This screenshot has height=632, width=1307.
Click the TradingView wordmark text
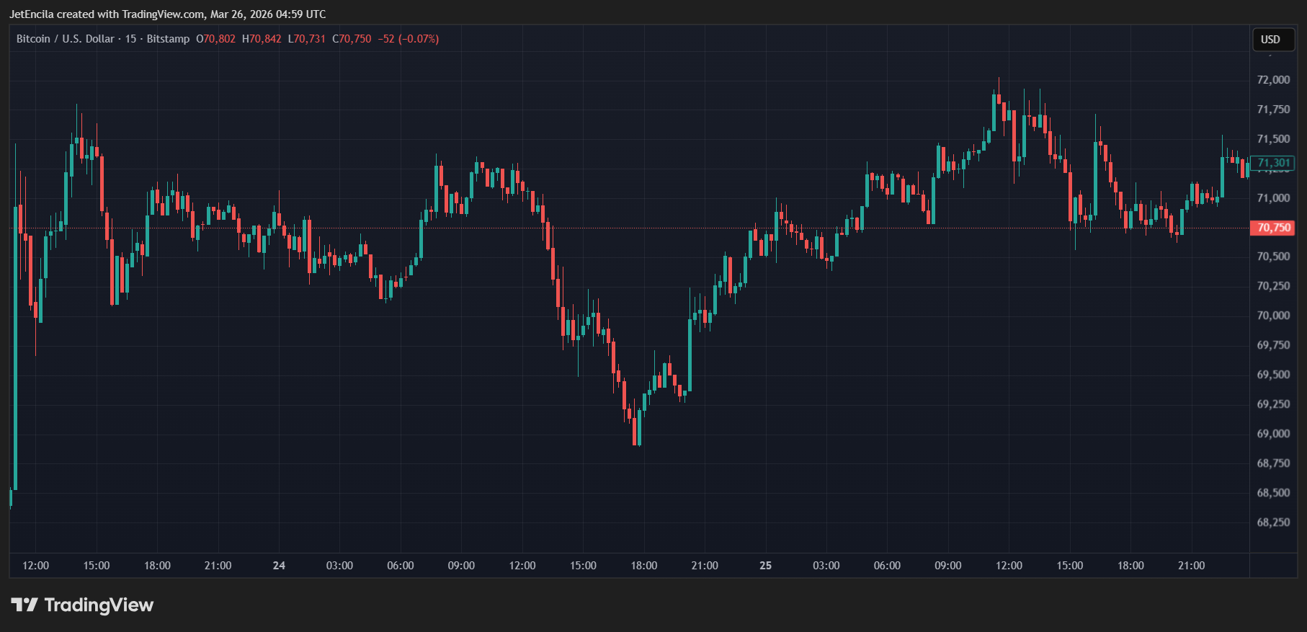[x=99, y=605]
